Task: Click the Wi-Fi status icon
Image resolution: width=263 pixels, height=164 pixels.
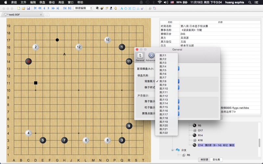Action: 159,2
